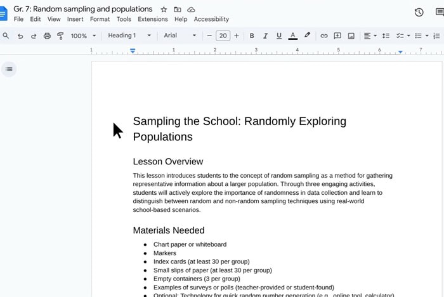Click the 'Markers' bullet item

coord(164,253)
